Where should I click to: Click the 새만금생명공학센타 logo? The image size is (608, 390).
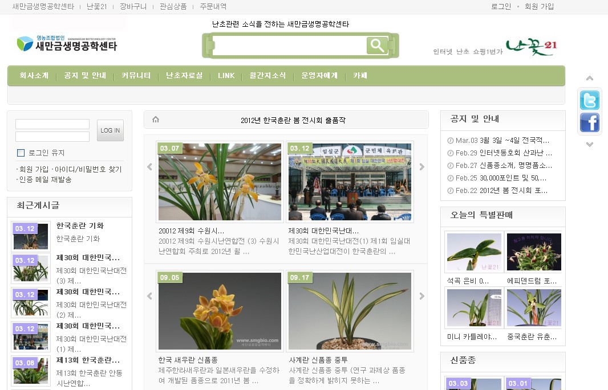click(67, 43)
